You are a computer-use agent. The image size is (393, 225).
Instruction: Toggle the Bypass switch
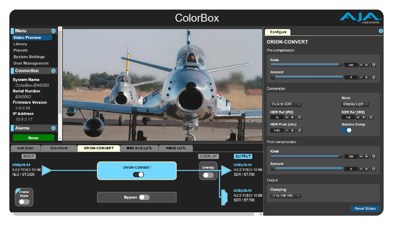tap(144, 197)
